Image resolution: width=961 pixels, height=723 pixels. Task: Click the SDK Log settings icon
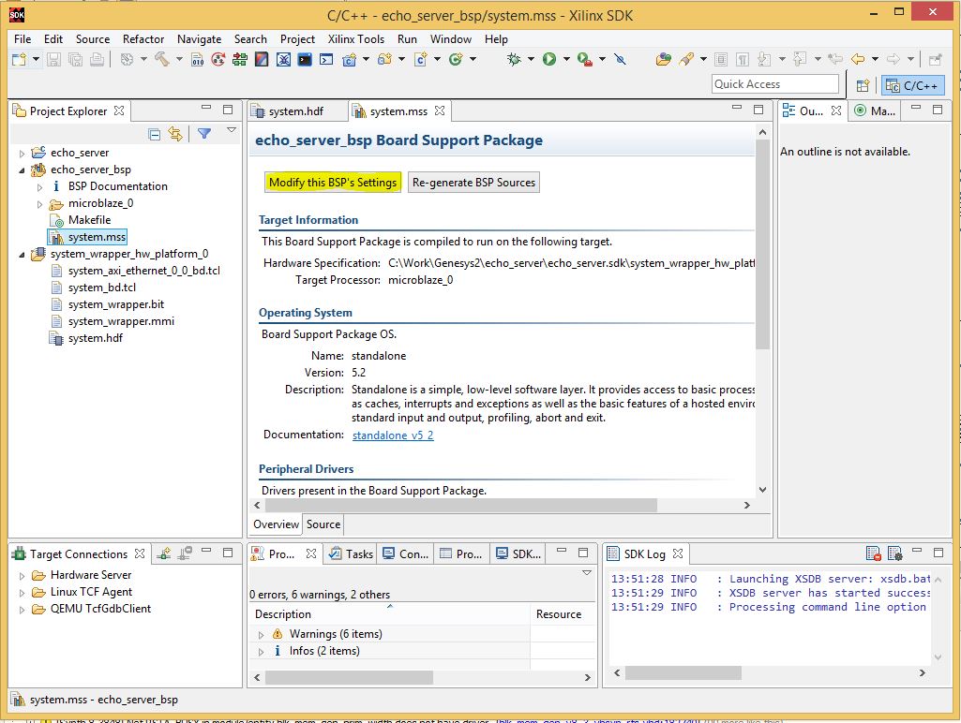coord(894,554)
